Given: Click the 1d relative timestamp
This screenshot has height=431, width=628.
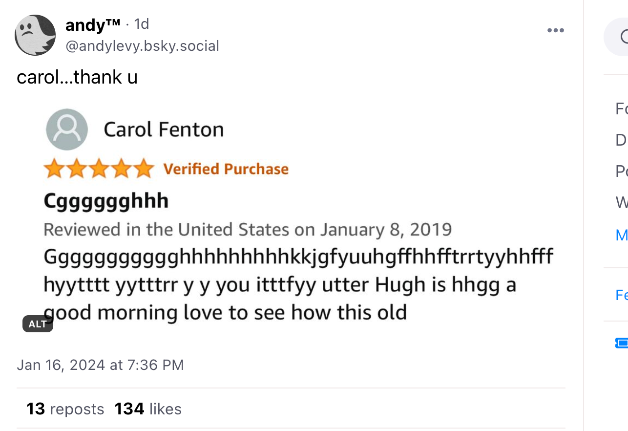Looking at the screenshot, I should [x=141, y=24].
